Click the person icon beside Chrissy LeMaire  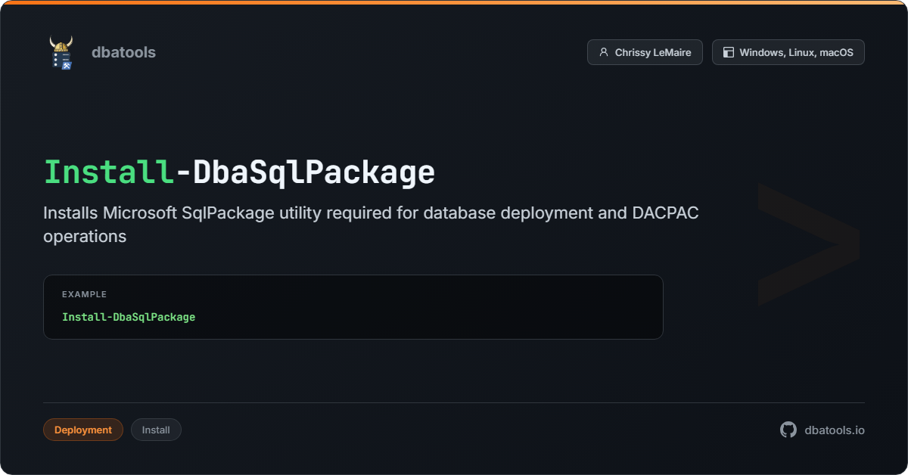point(603,52)
